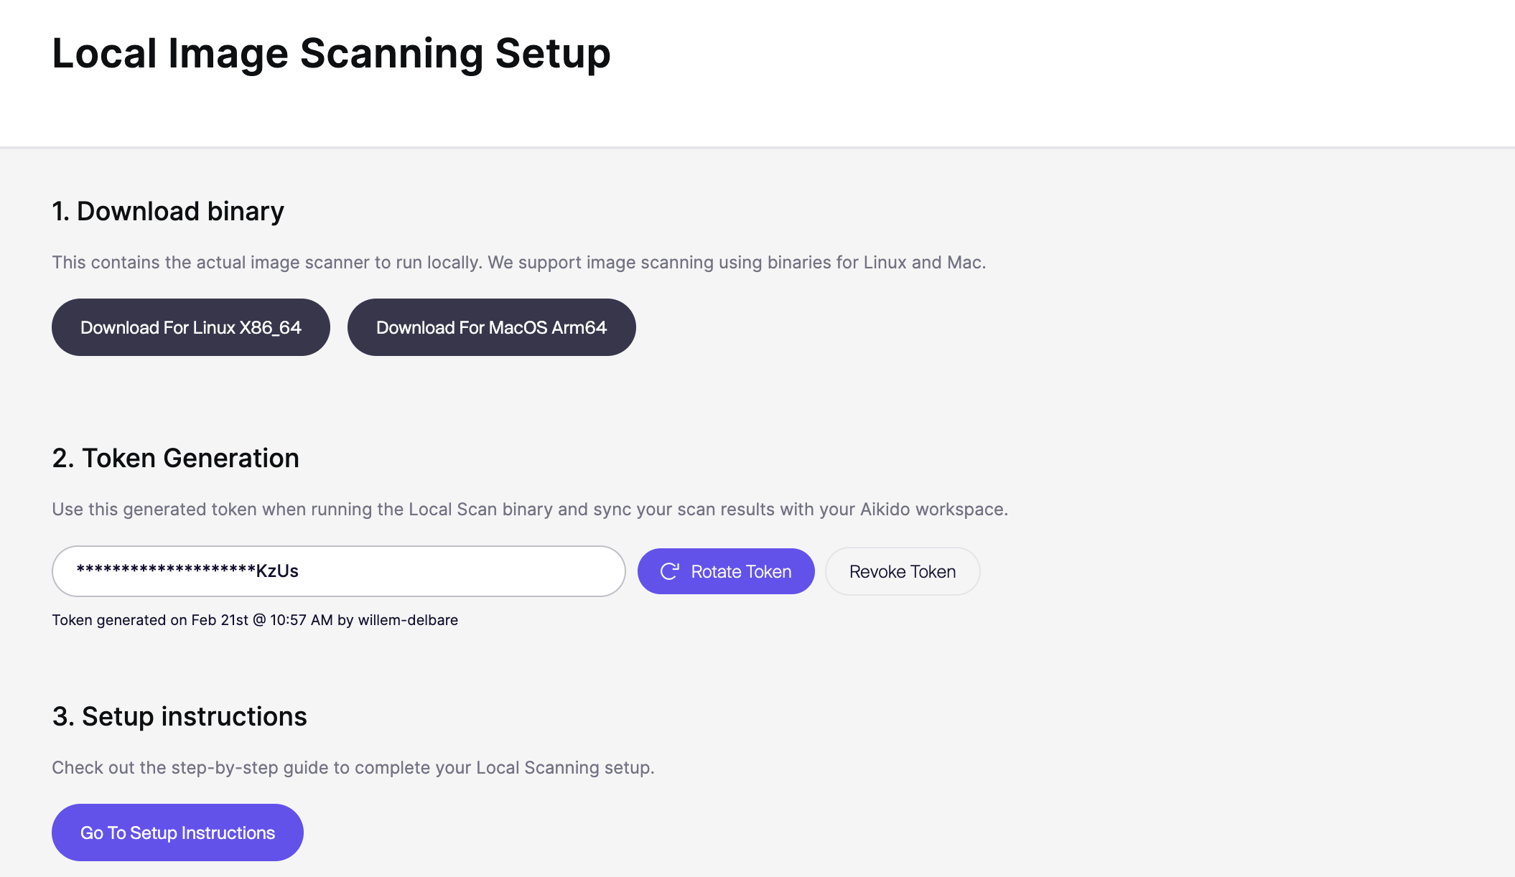Download the Linux X86_64 binary
1515x877 pixels.
pyautogui.click(x=191, y=327)
